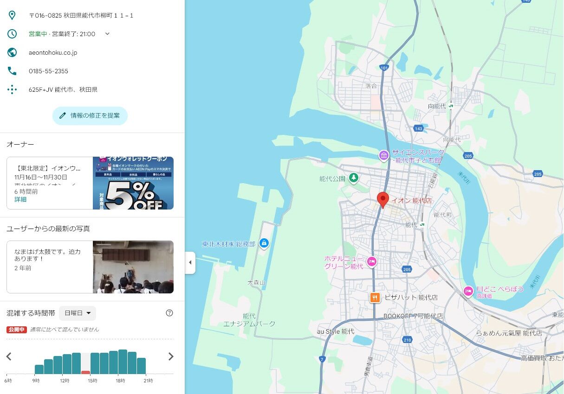564x394 pixels.
Task: Show previous day in busy times chart
Action: click(8, 356)
